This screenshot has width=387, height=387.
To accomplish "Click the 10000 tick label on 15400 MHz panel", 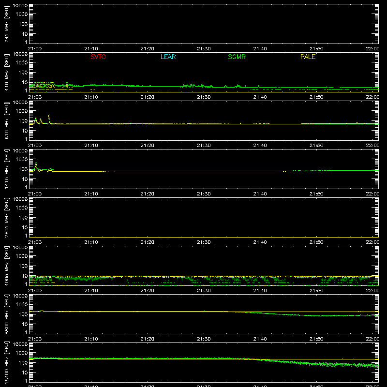I will pyautogui.click(x=20, y=344).
